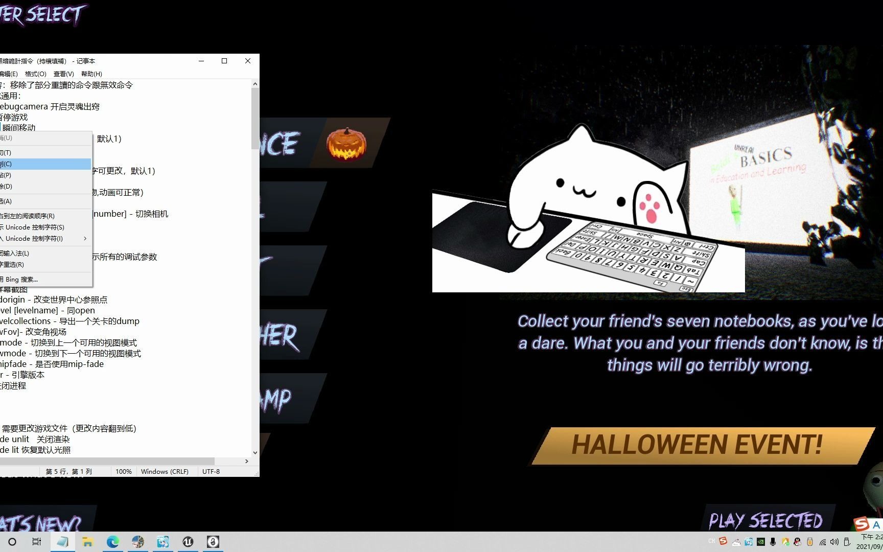Open File Explorer from the taskbar

(87, 542)
